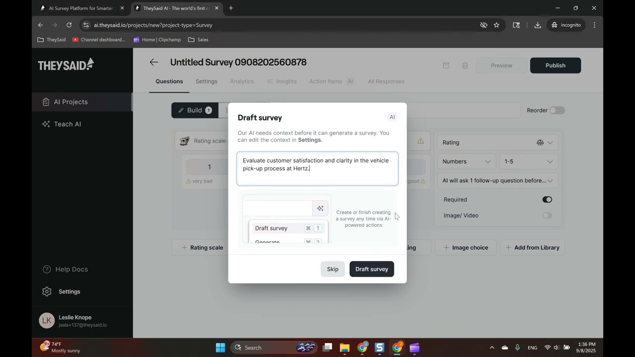
Task: Click the warning triangle on question card
Action: click(x=421, y=141)
